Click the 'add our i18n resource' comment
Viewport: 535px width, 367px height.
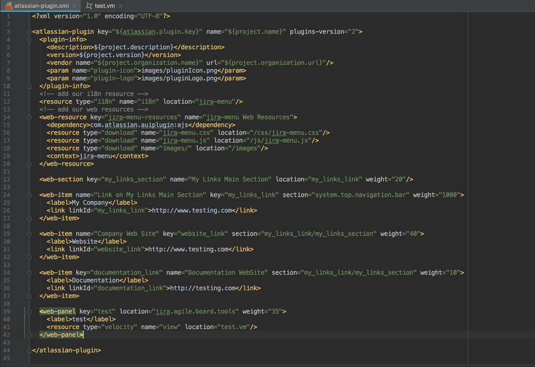point(94,94)
